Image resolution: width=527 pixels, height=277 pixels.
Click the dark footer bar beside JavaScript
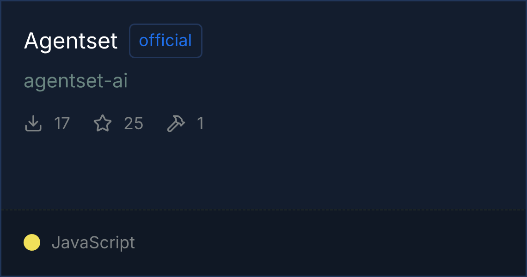[324, 243]
